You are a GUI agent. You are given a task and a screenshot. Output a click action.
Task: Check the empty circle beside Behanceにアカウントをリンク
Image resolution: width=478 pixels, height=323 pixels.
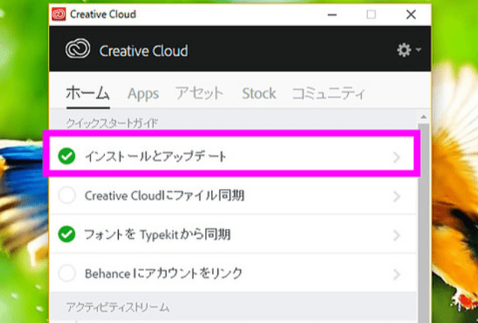tap(67, 273)
